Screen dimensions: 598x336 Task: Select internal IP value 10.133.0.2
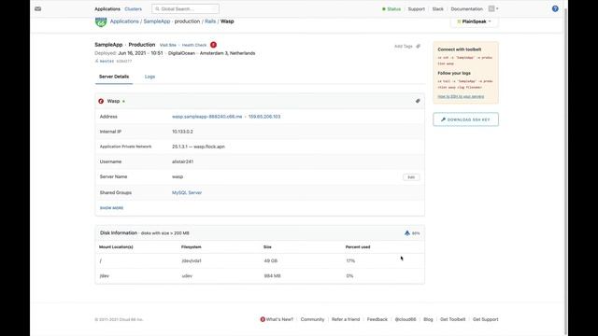coord(182,132)
